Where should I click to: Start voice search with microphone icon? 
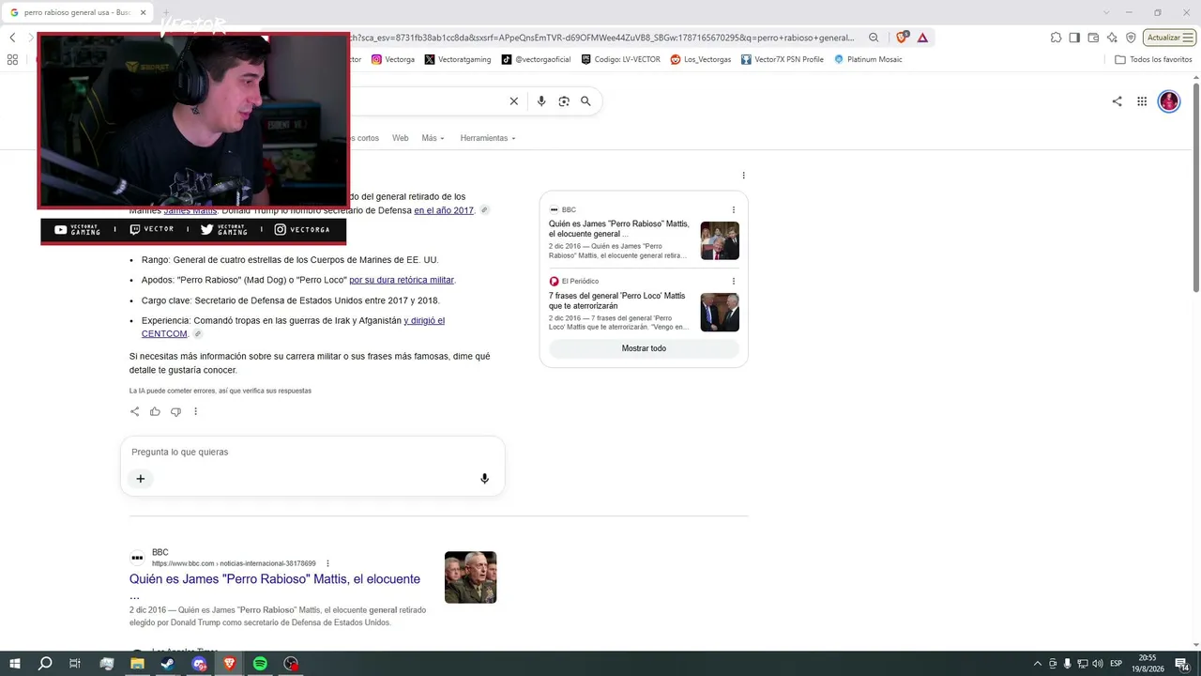click(x=541, y=101)
